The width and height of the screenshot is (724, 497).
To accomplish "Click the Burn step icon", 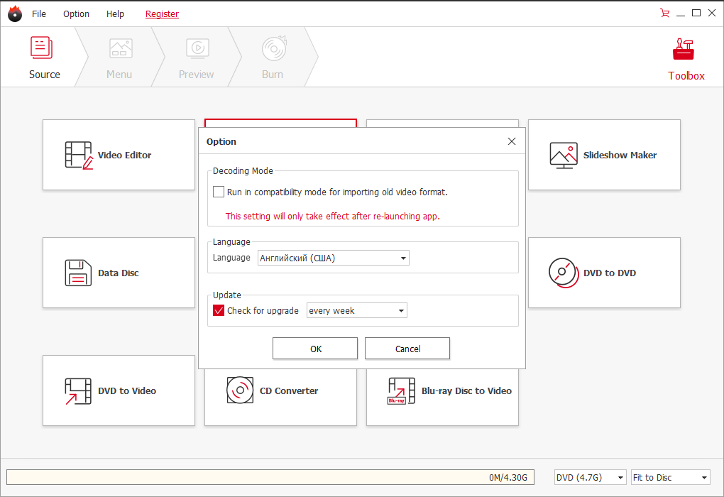I will (273, 57).
